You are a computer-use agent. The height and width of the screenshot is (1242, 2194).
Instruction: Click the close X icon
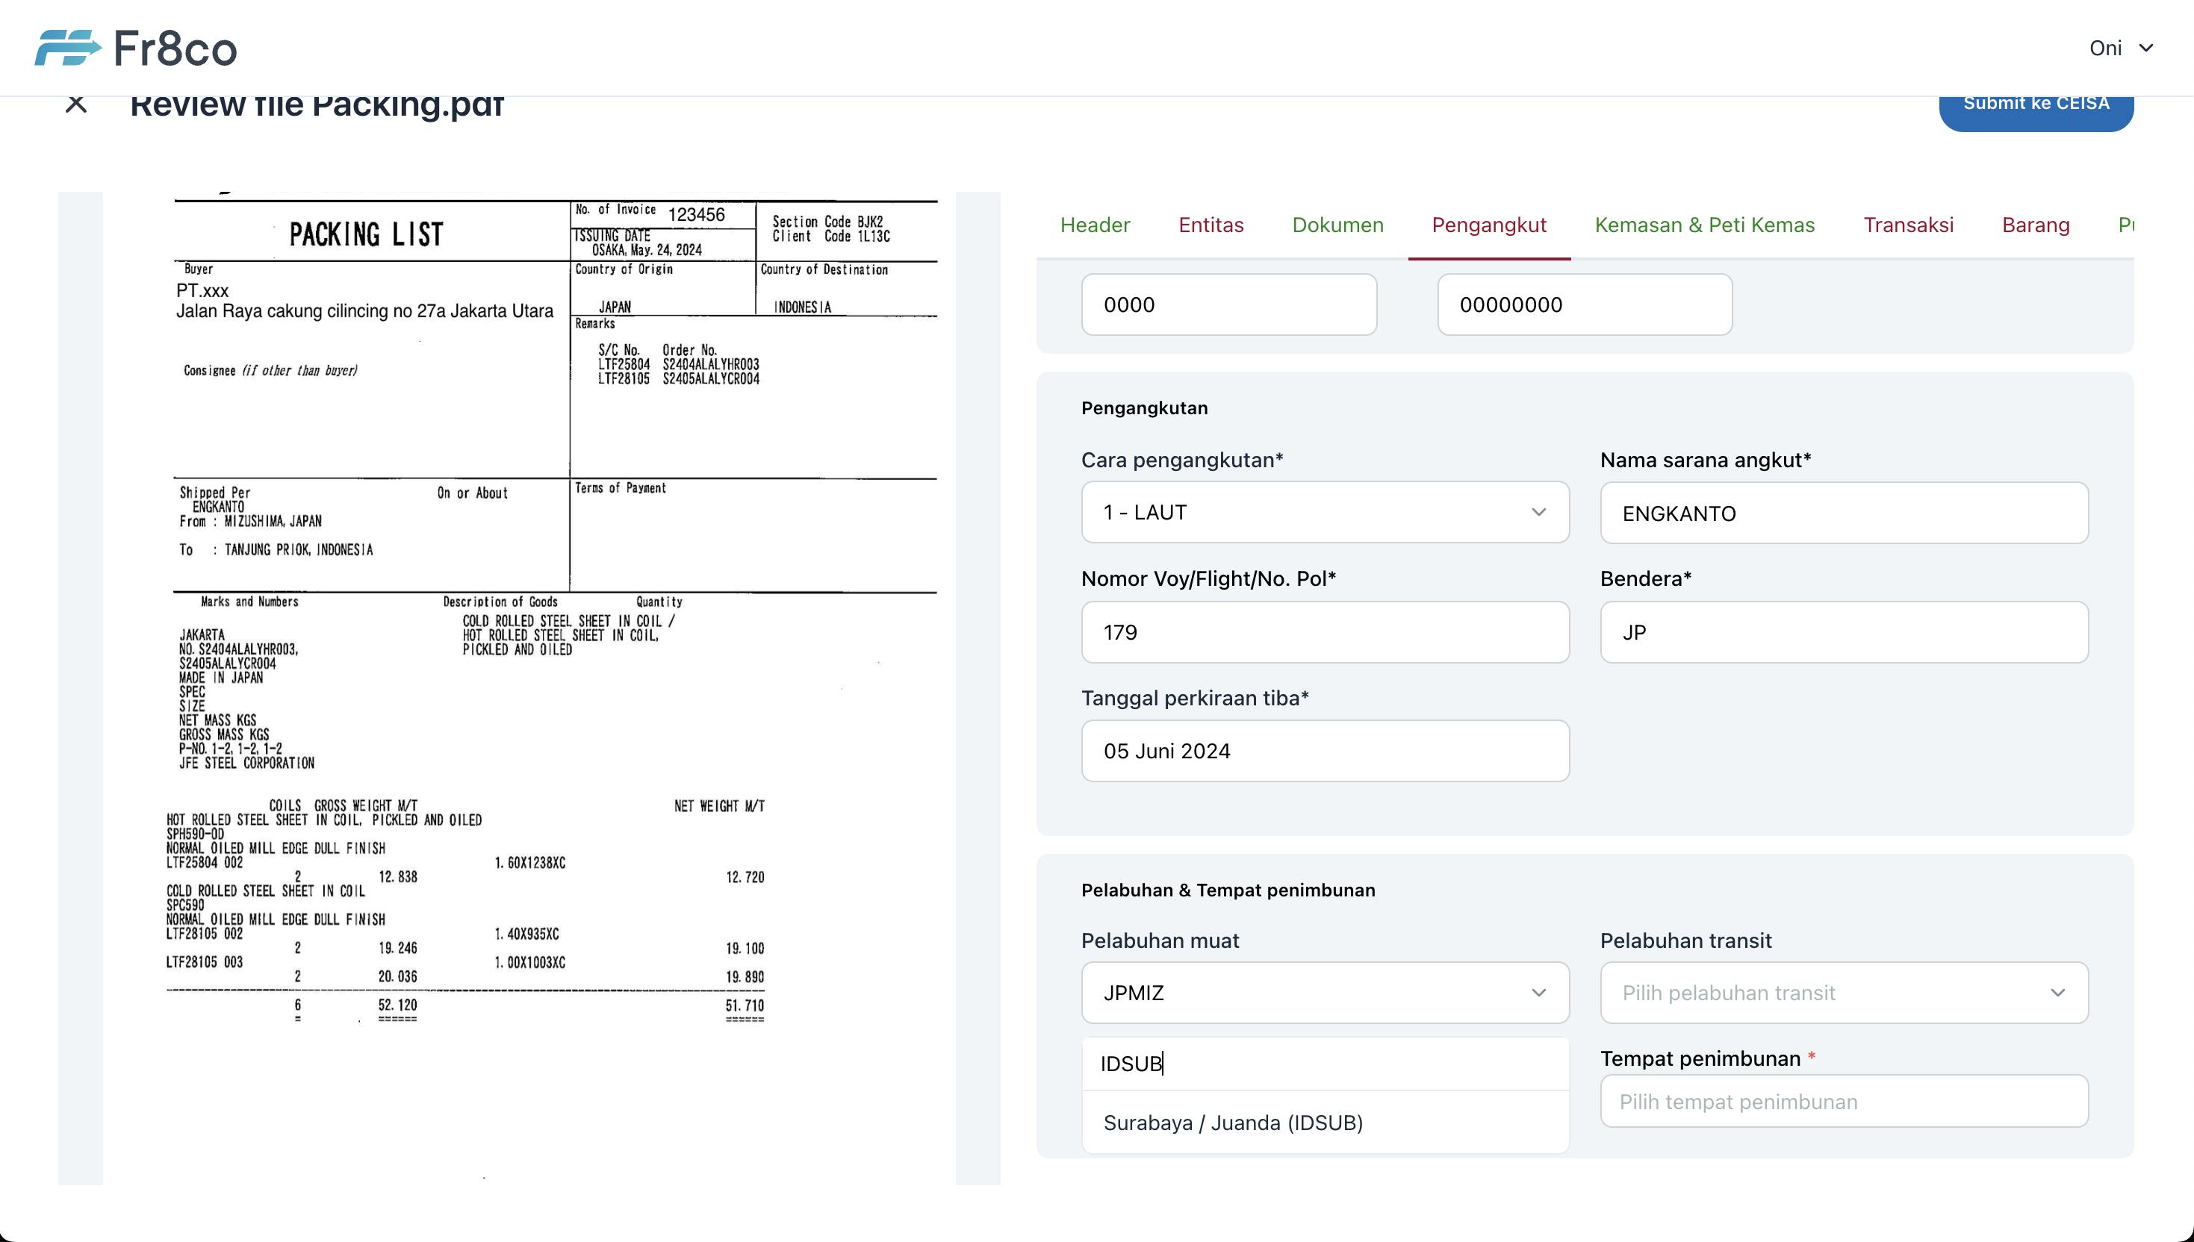click(x=75, y=102)
